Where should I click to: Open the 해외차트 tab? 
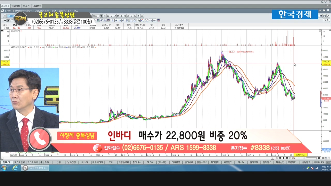point(16,6)
